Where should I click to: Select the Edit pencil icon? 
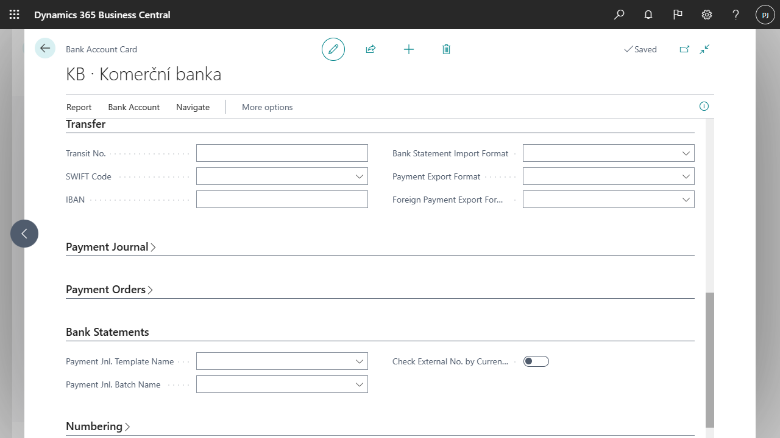pyautogui.click(x=333, y=49)
